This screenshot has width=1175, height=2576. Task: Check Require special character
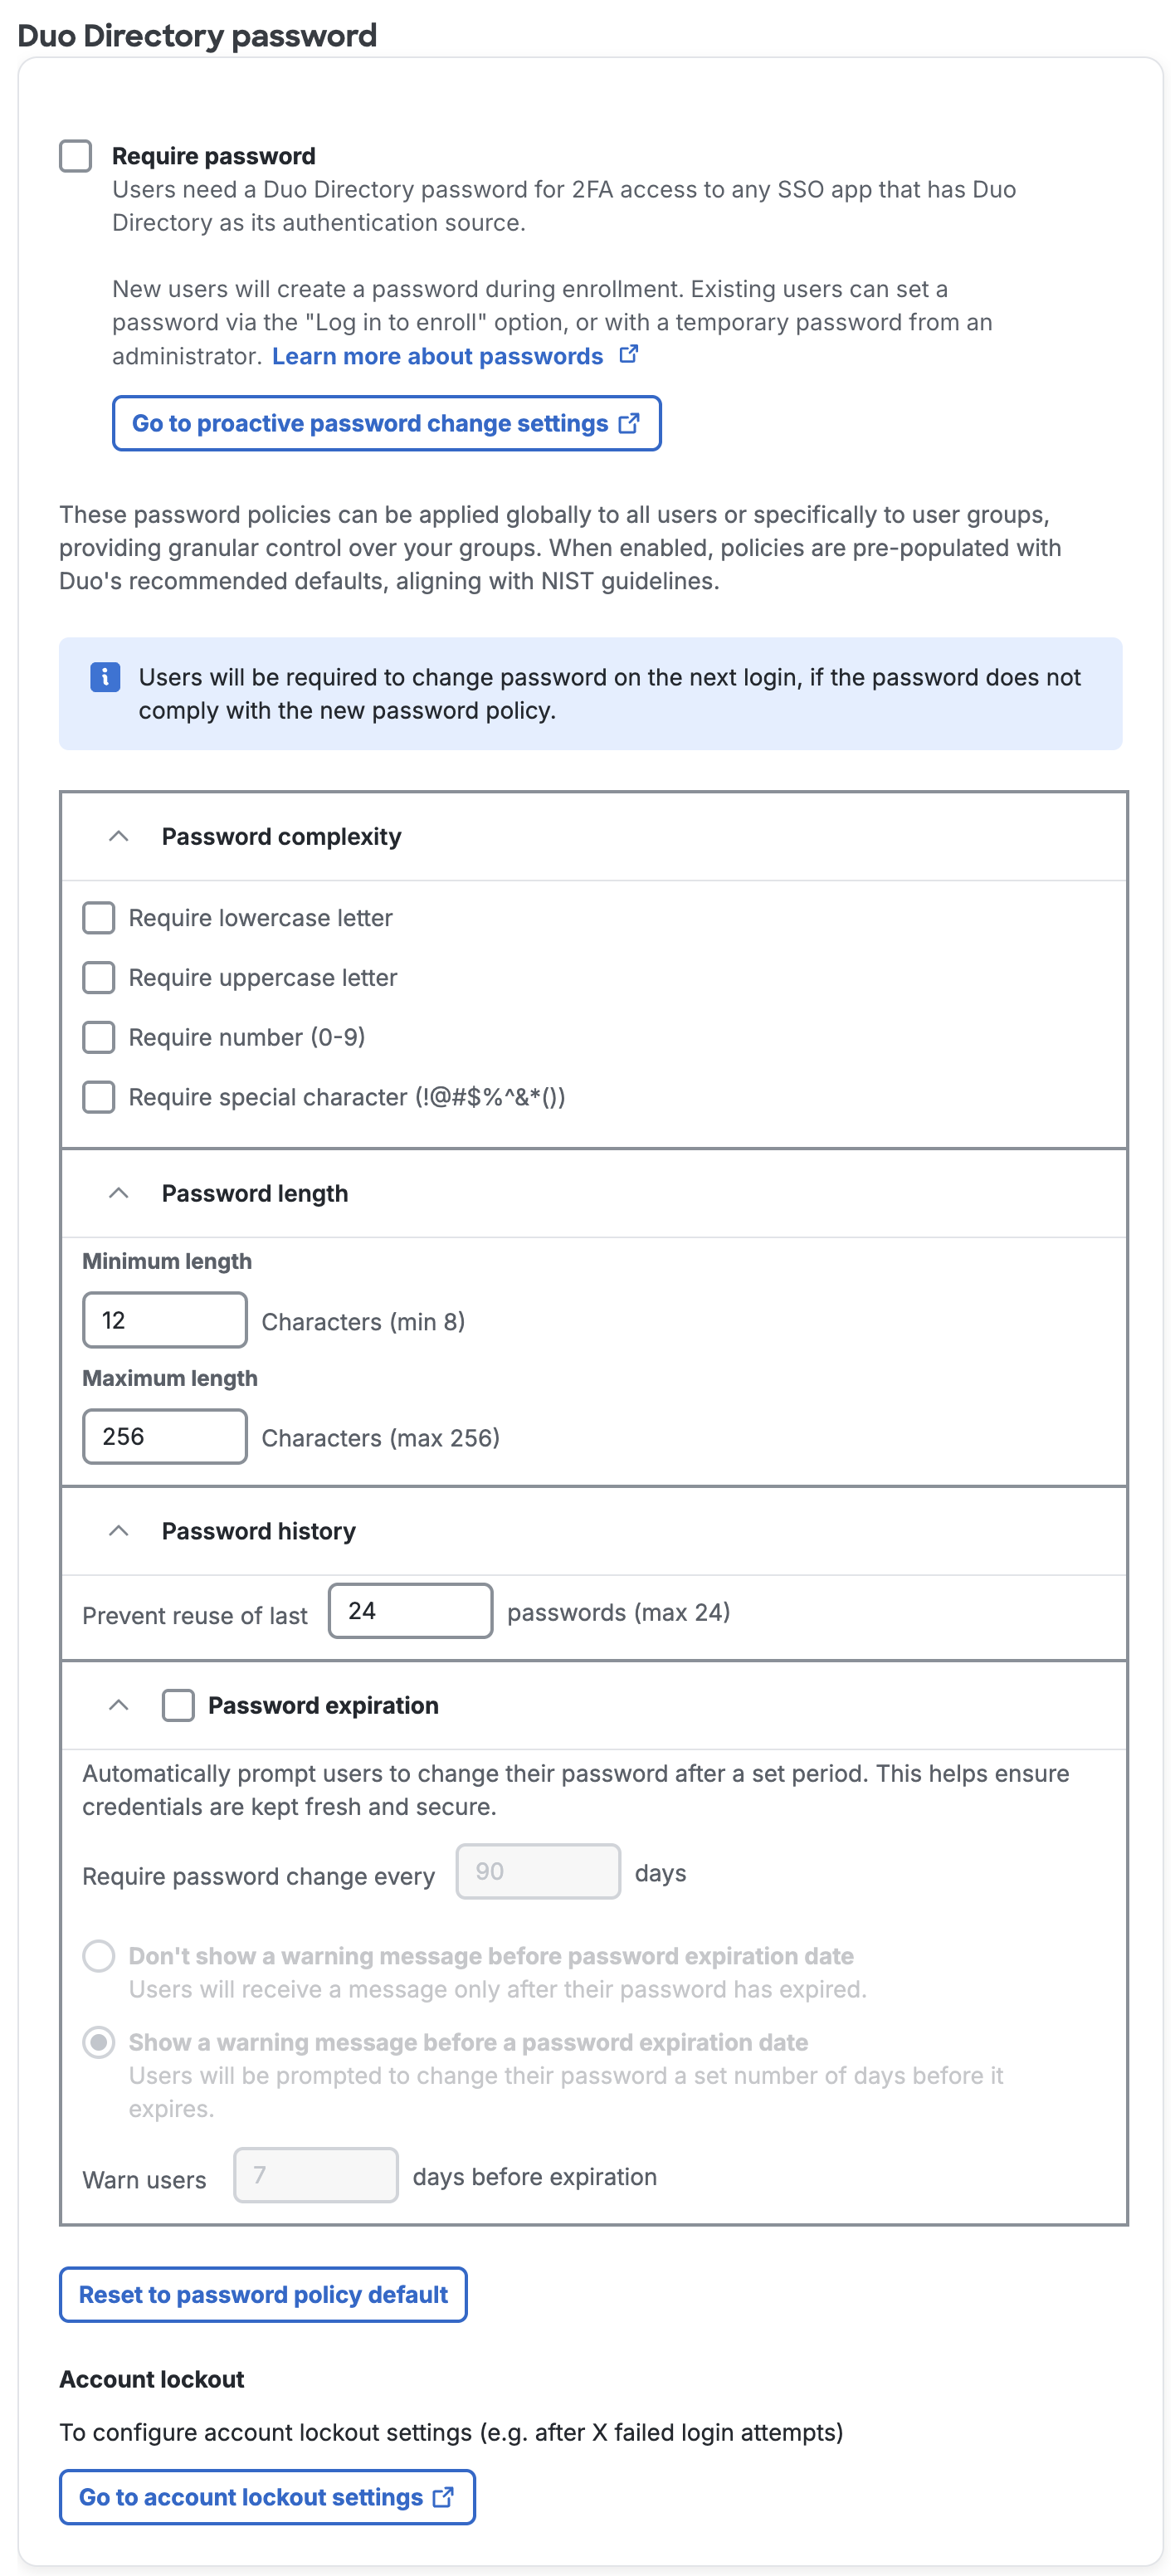[x=98, y=1097]
